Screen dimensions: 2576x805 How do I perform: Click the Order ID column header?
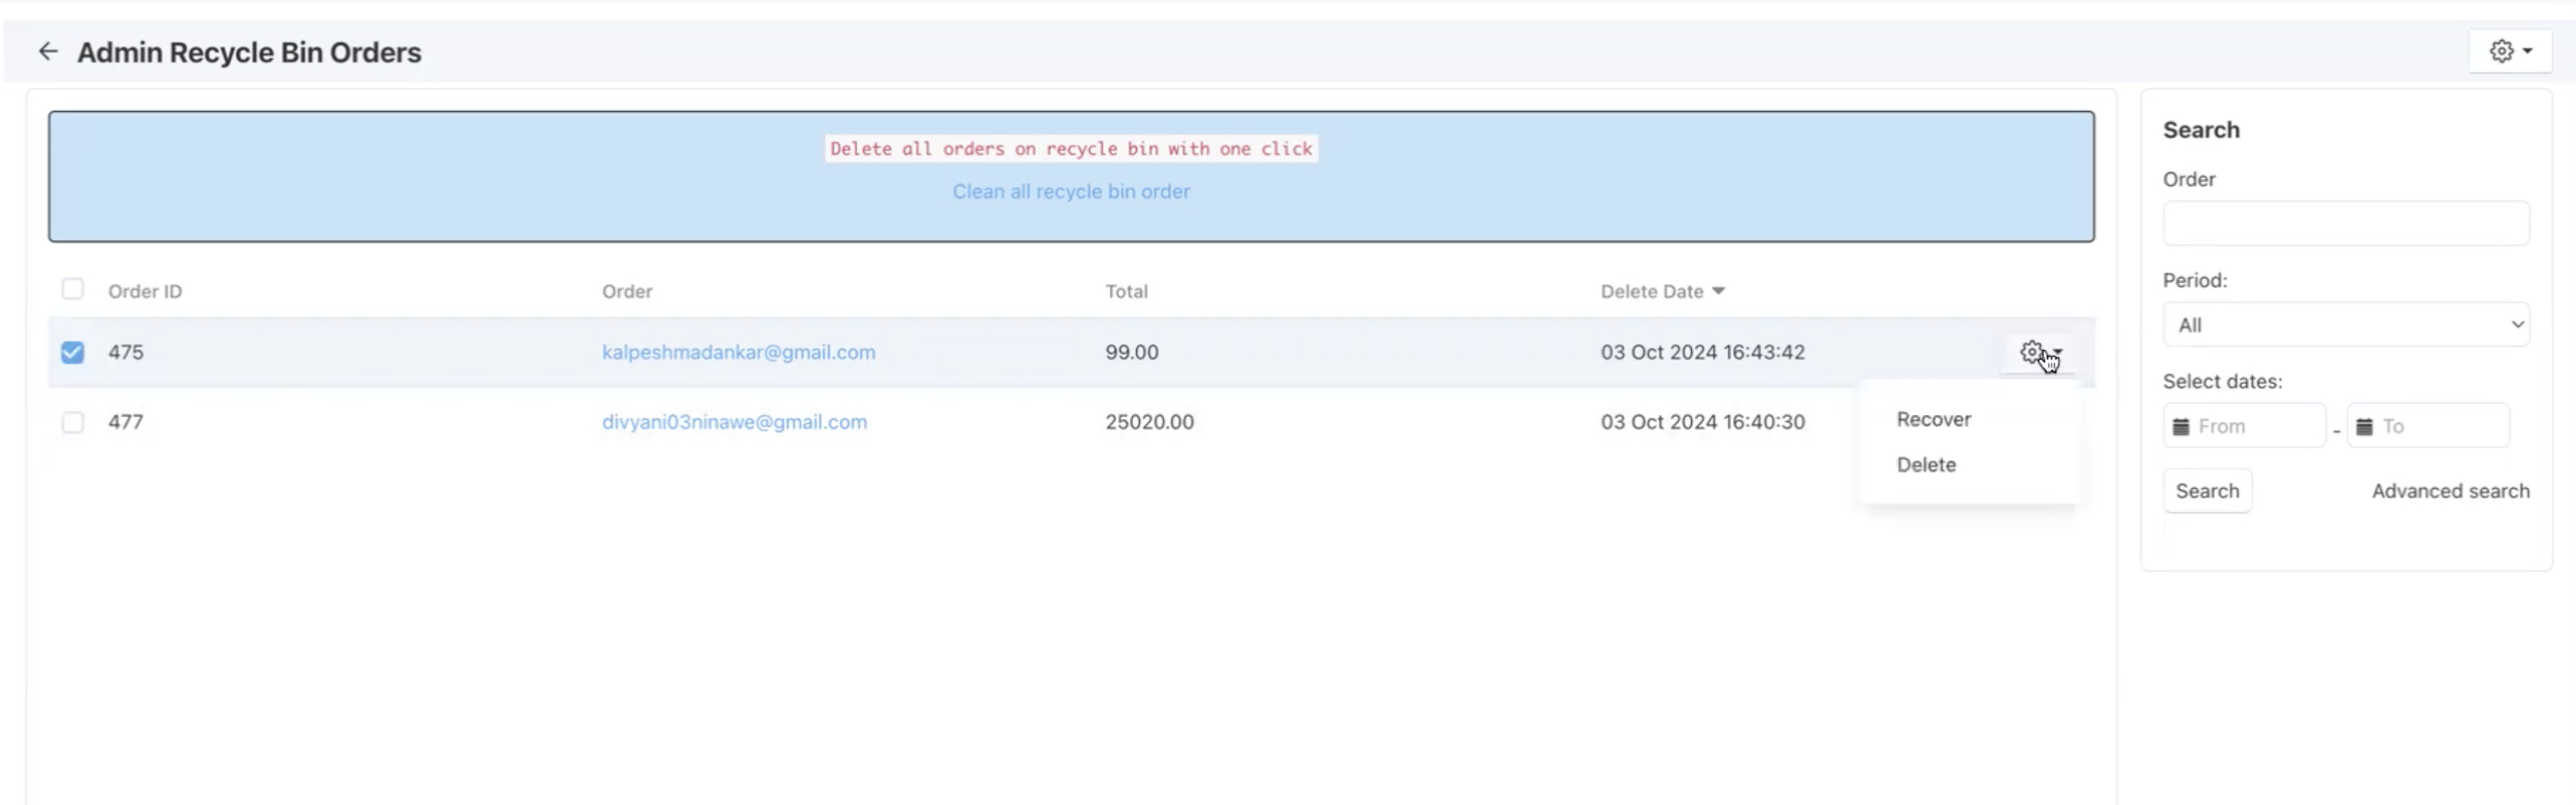(145, 291)
